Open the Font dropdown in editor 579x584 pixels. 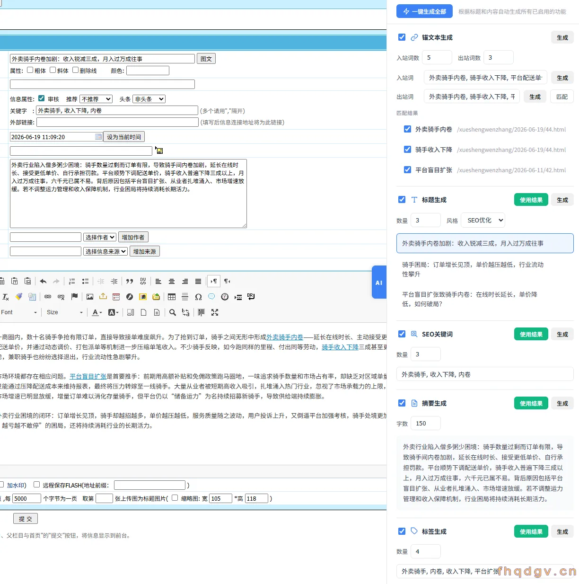19,312
